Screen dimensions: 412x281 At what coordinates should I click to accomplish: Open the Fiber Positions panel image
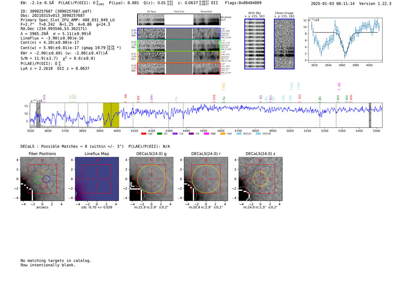[x=42, y=179]
